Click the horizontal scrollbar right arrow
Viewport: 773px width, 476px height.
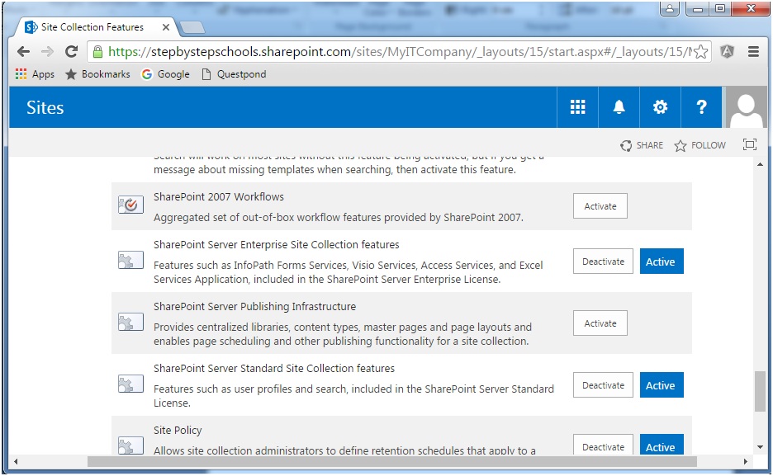coord(746,462)
